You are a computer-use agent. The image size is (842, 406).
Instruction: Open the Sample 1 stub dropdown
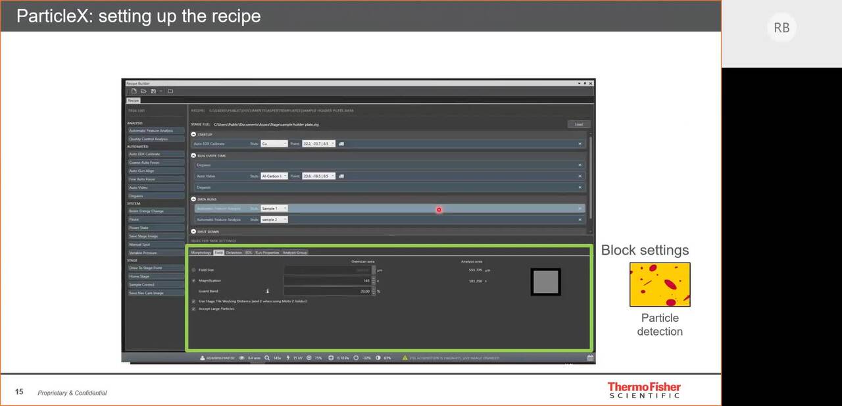tap(274, 209)
